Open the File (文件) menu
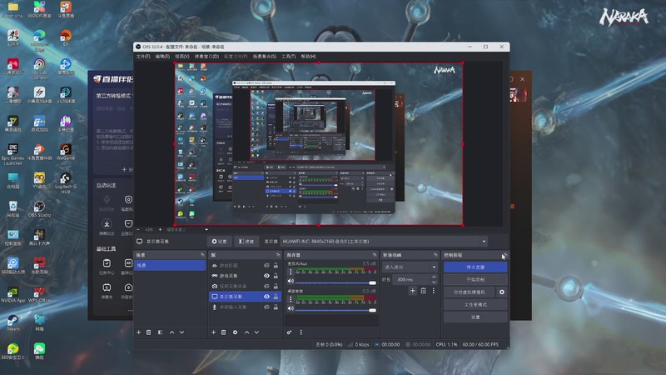 click(x=143, y=56)
